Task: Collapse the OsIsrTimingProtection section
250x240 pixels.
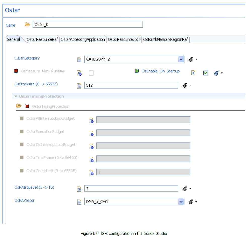Action: coord(16,96)
